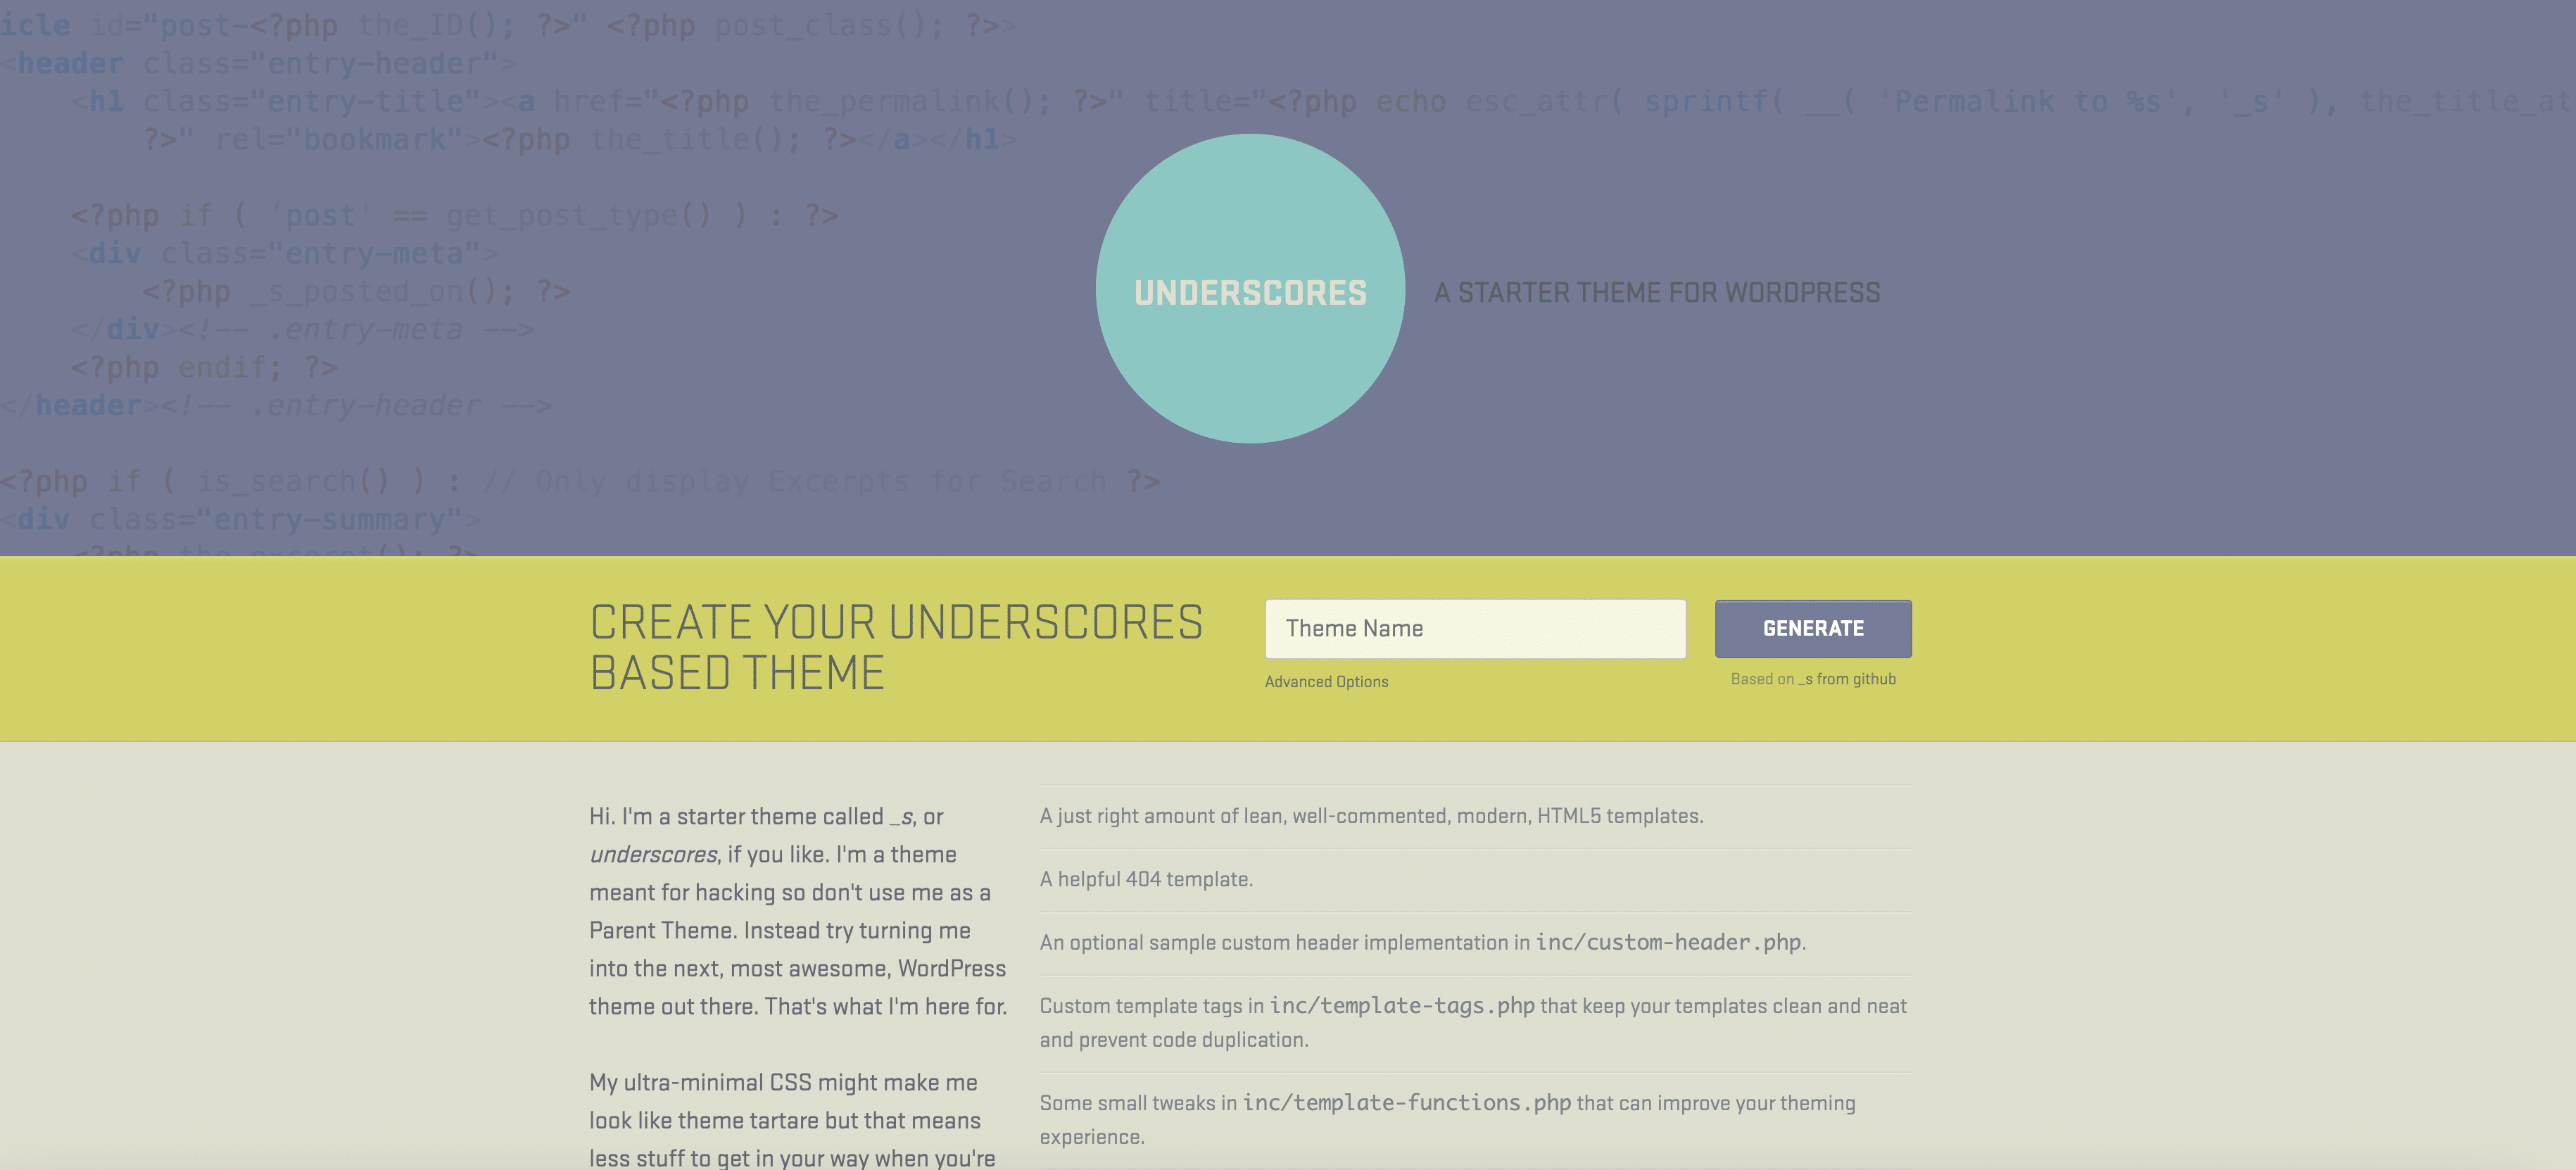The width and height of the screenshot is (2576, 1170).
Task: Click the Advanced Options disclosure link
Action: [x=1326, y=679]
